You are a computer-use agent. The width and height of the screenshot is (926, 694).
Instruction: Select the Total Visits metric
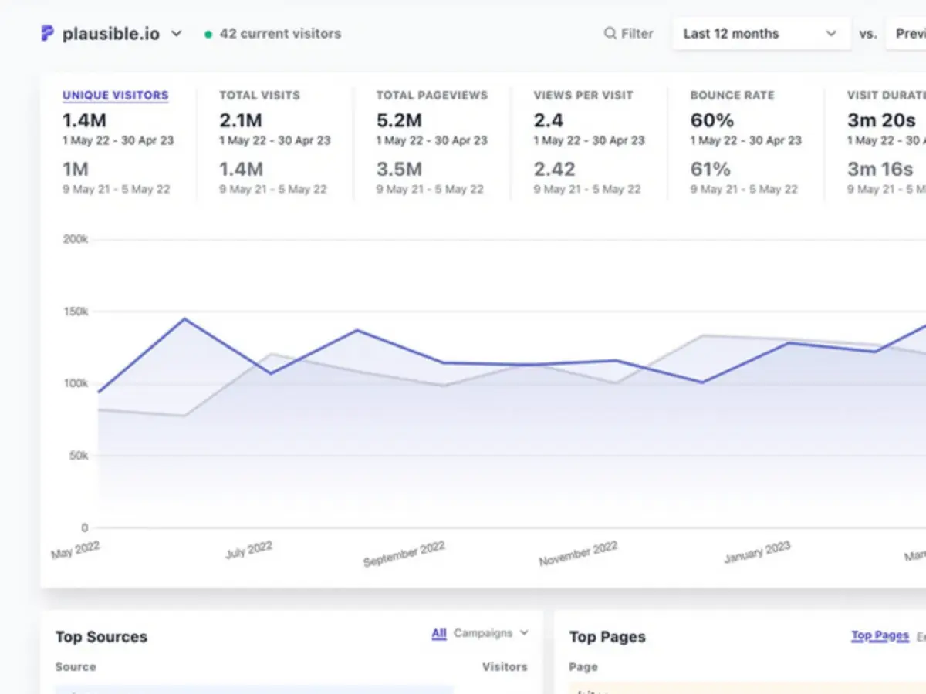point(259,95)
